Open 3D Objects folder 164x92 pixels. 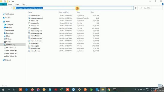tap(10, 25)
